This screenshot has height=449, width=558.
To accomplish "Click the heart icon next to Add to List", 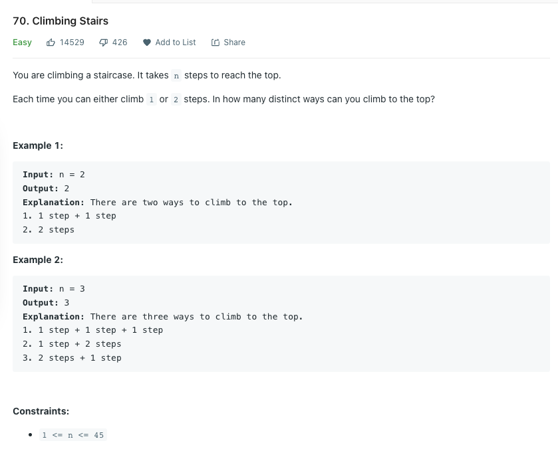I will pos(146,42).
